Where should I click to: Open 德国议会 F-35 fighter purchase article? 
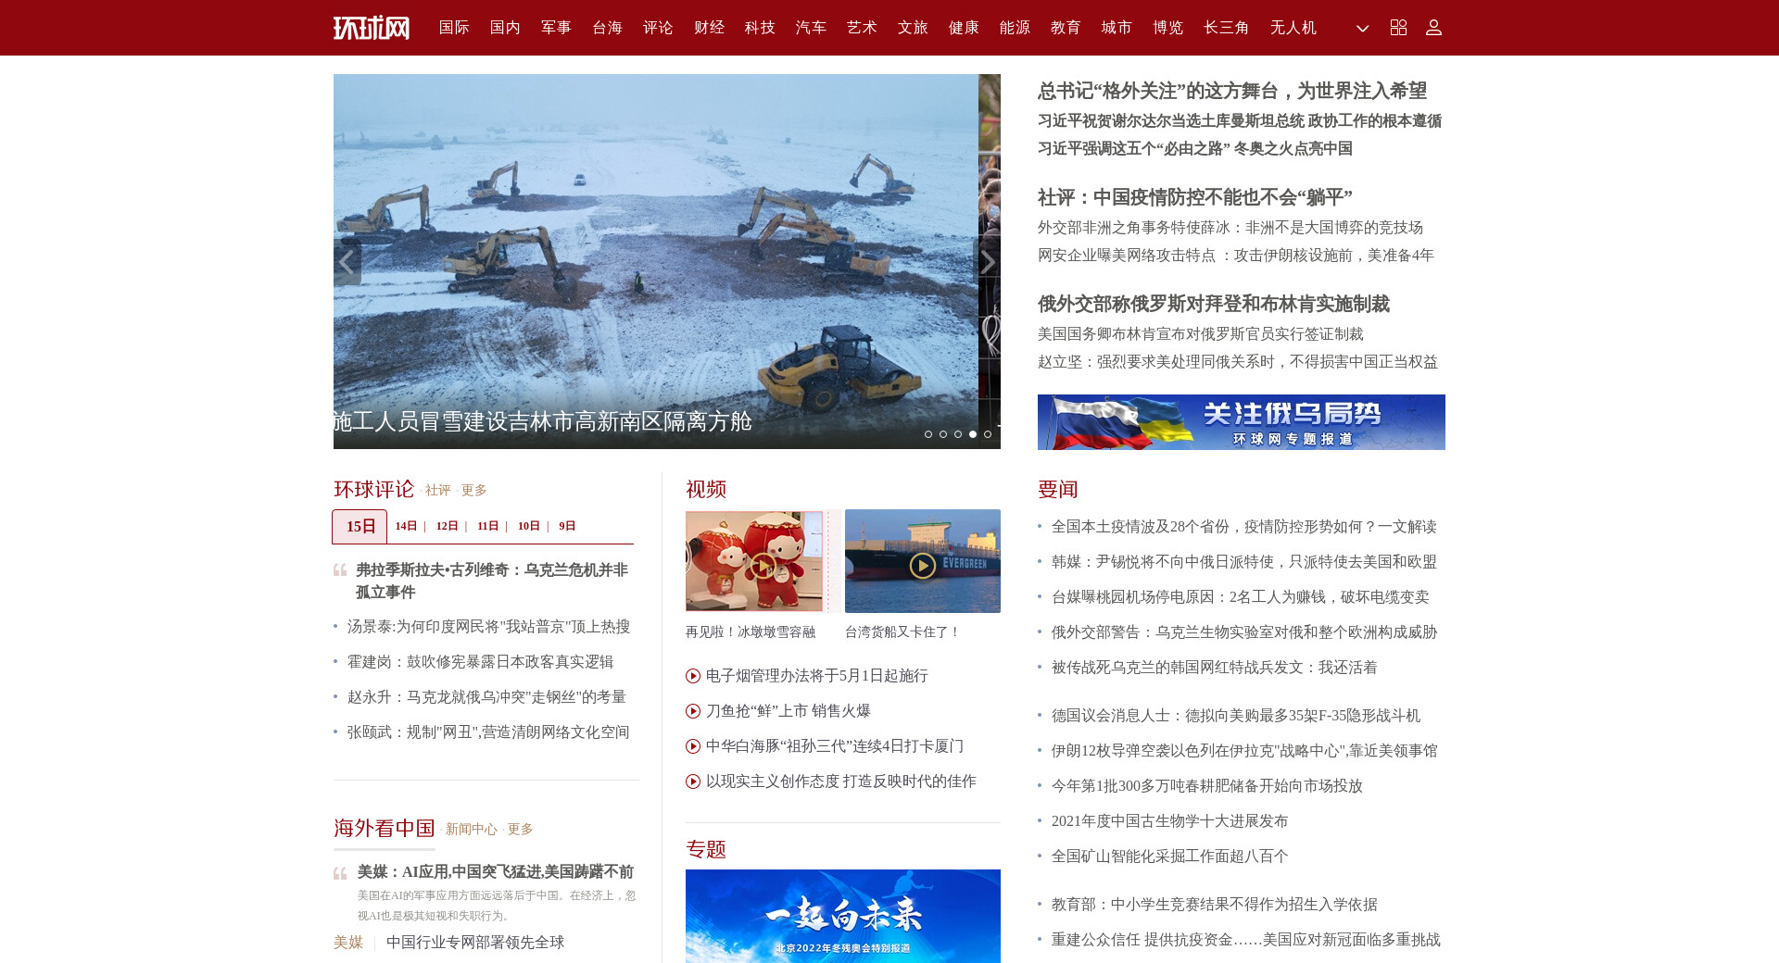[1236, 716]
